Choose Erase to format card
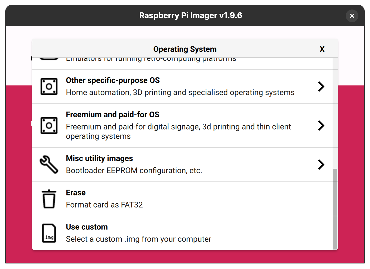Image resolution: width=370 pixels, height=269 pixels. [x=182, y=199]
